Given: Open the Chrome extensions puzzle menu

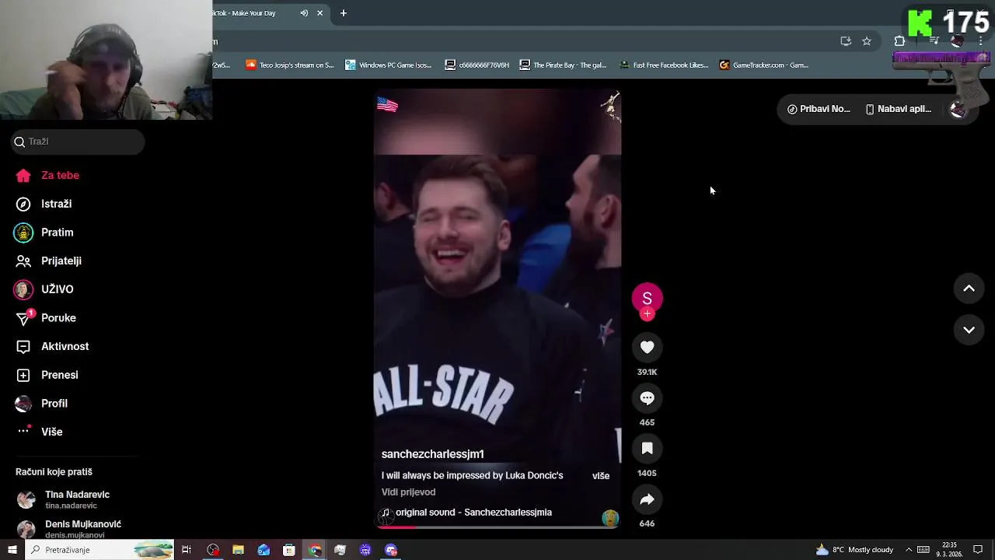Looking at the screenshot, I should pos(899,41).
